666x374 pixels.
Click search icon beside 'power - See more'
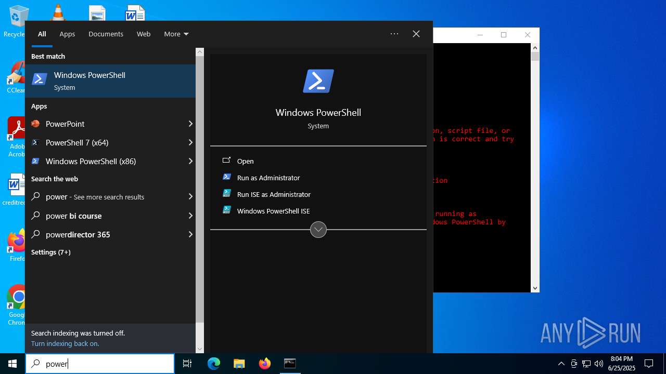(36, 196)
